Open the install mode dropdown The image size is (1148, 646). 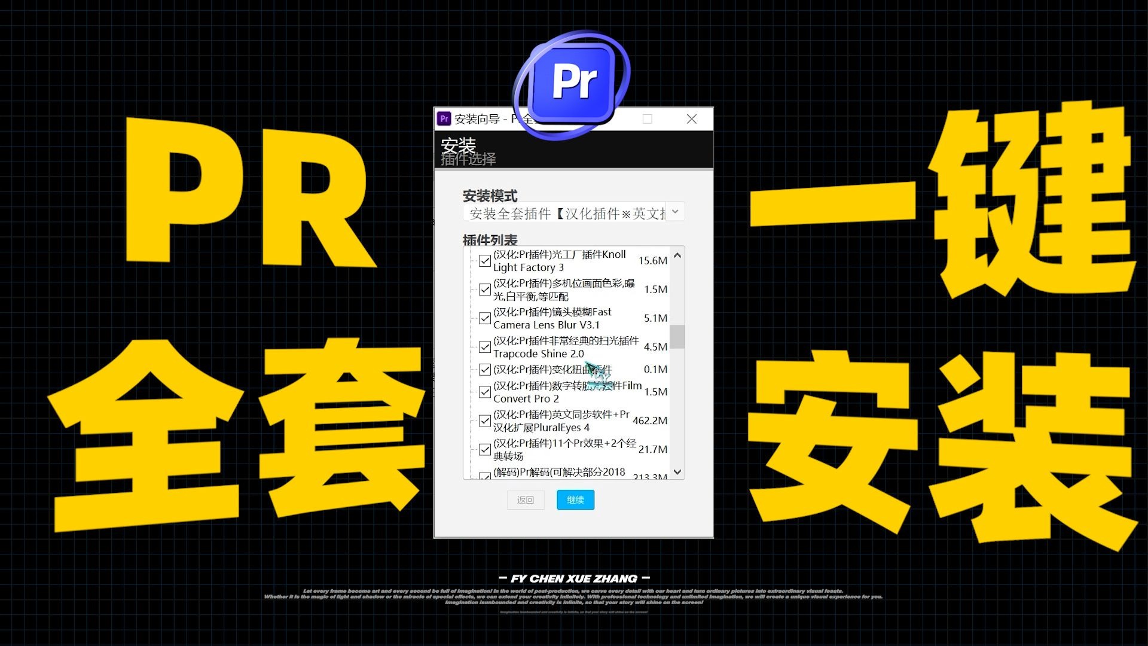pos(573,212)
